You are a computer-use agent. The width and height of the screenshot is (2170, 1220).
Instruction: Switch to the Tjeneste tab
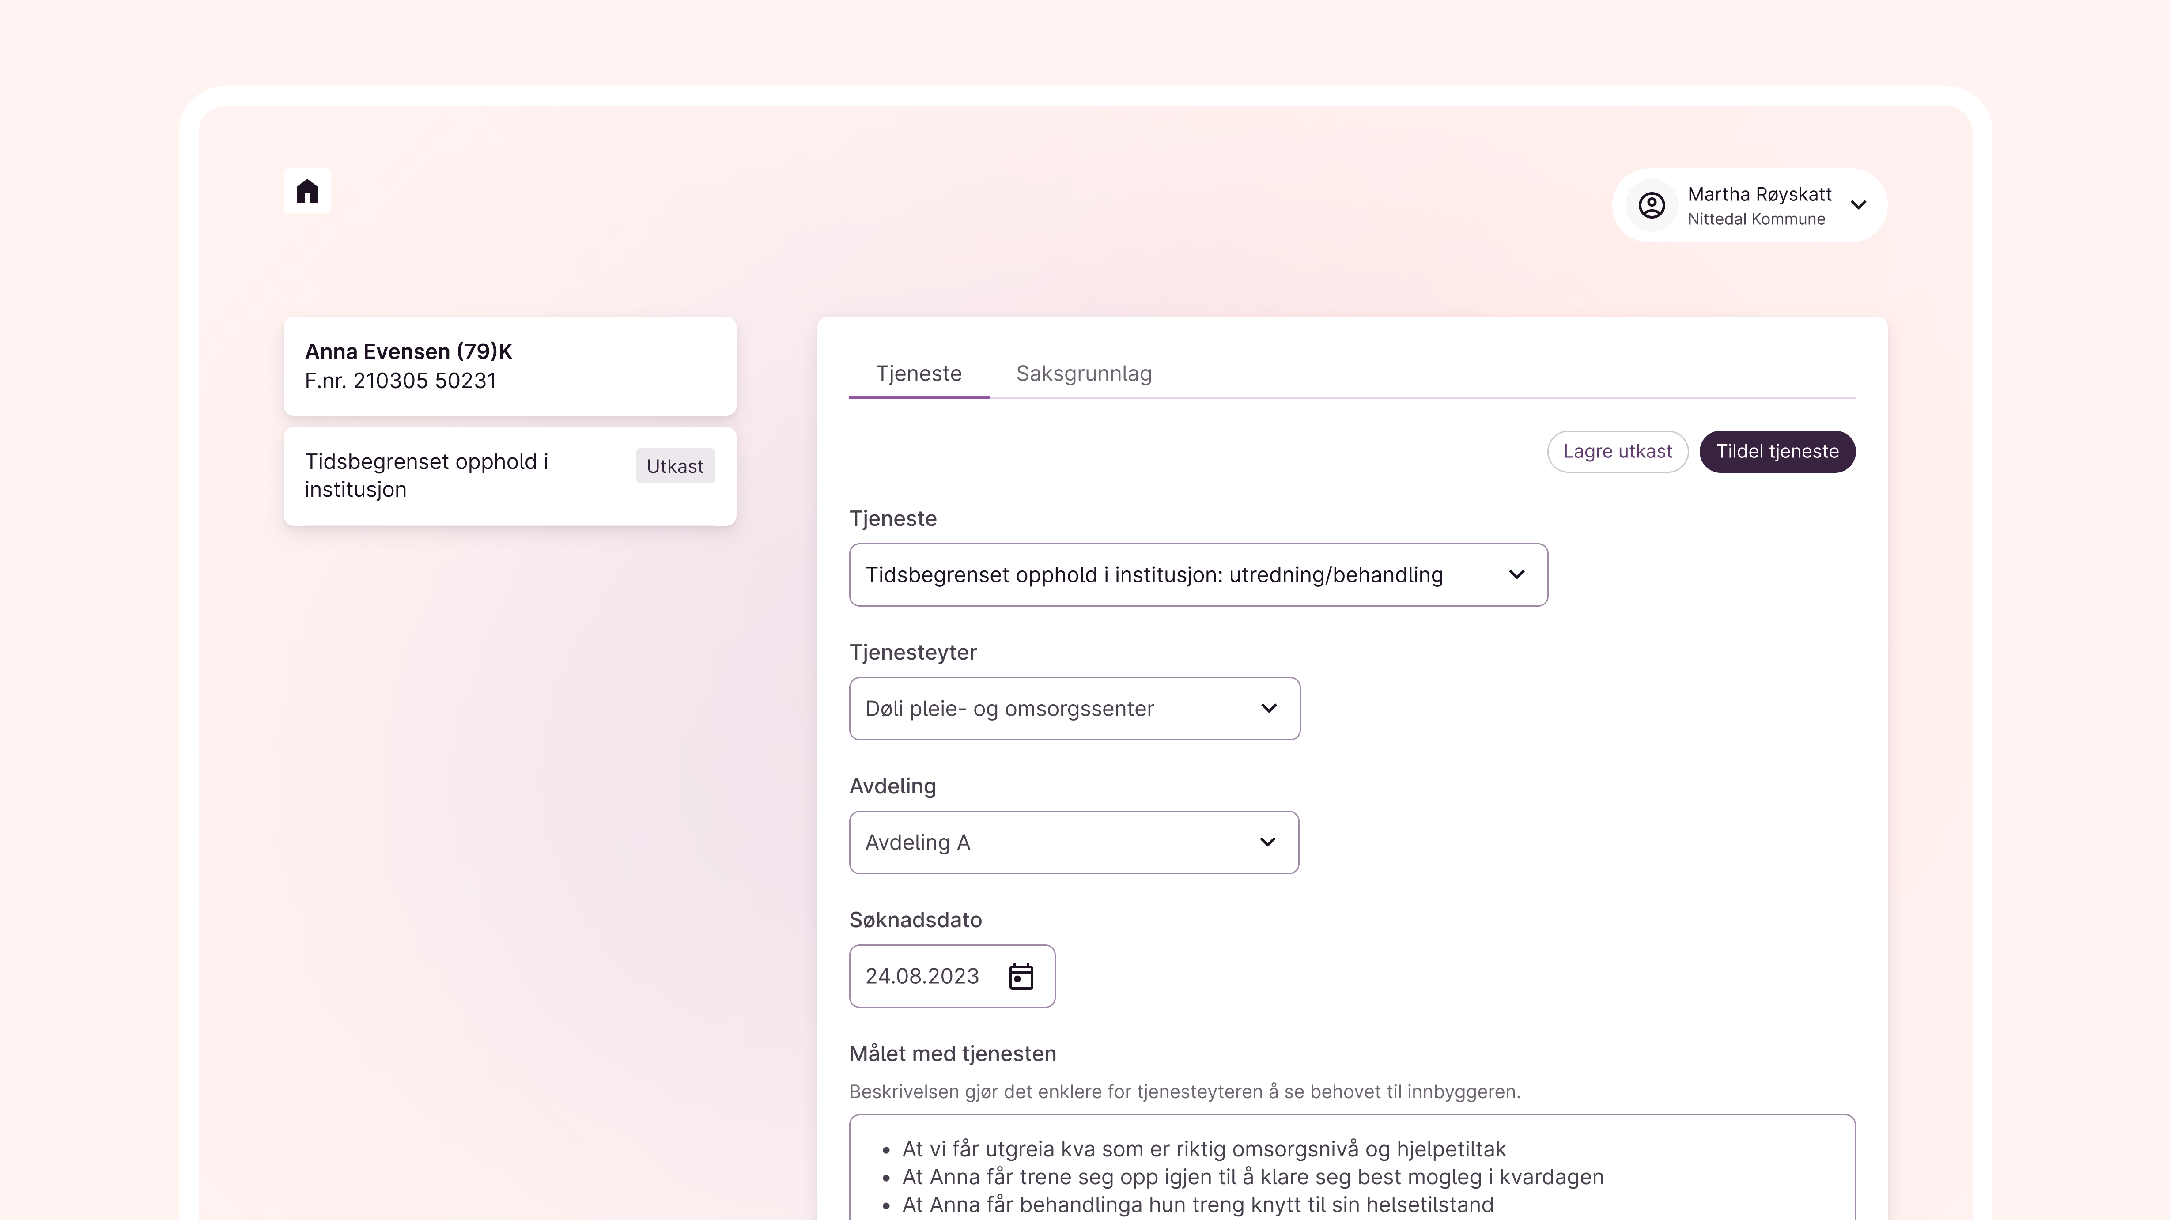918,373
